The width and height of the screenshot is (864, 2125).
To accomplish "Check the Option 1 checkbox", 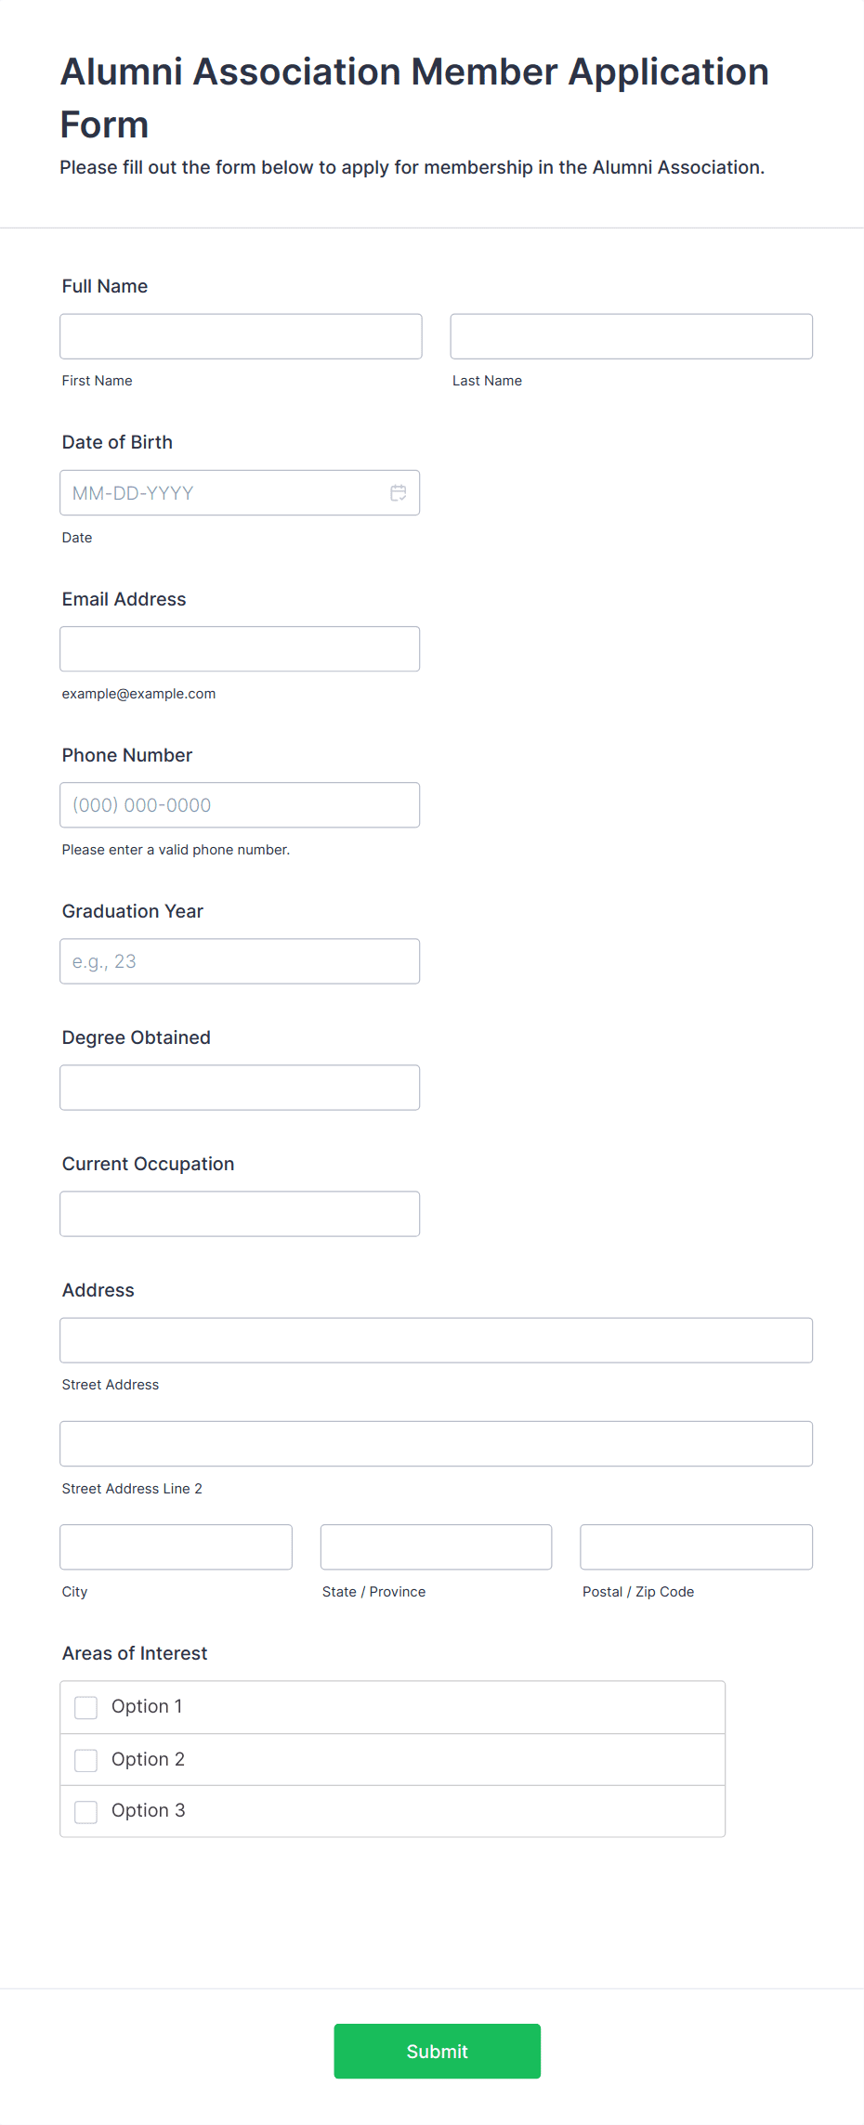I will tap(86, 1707).
